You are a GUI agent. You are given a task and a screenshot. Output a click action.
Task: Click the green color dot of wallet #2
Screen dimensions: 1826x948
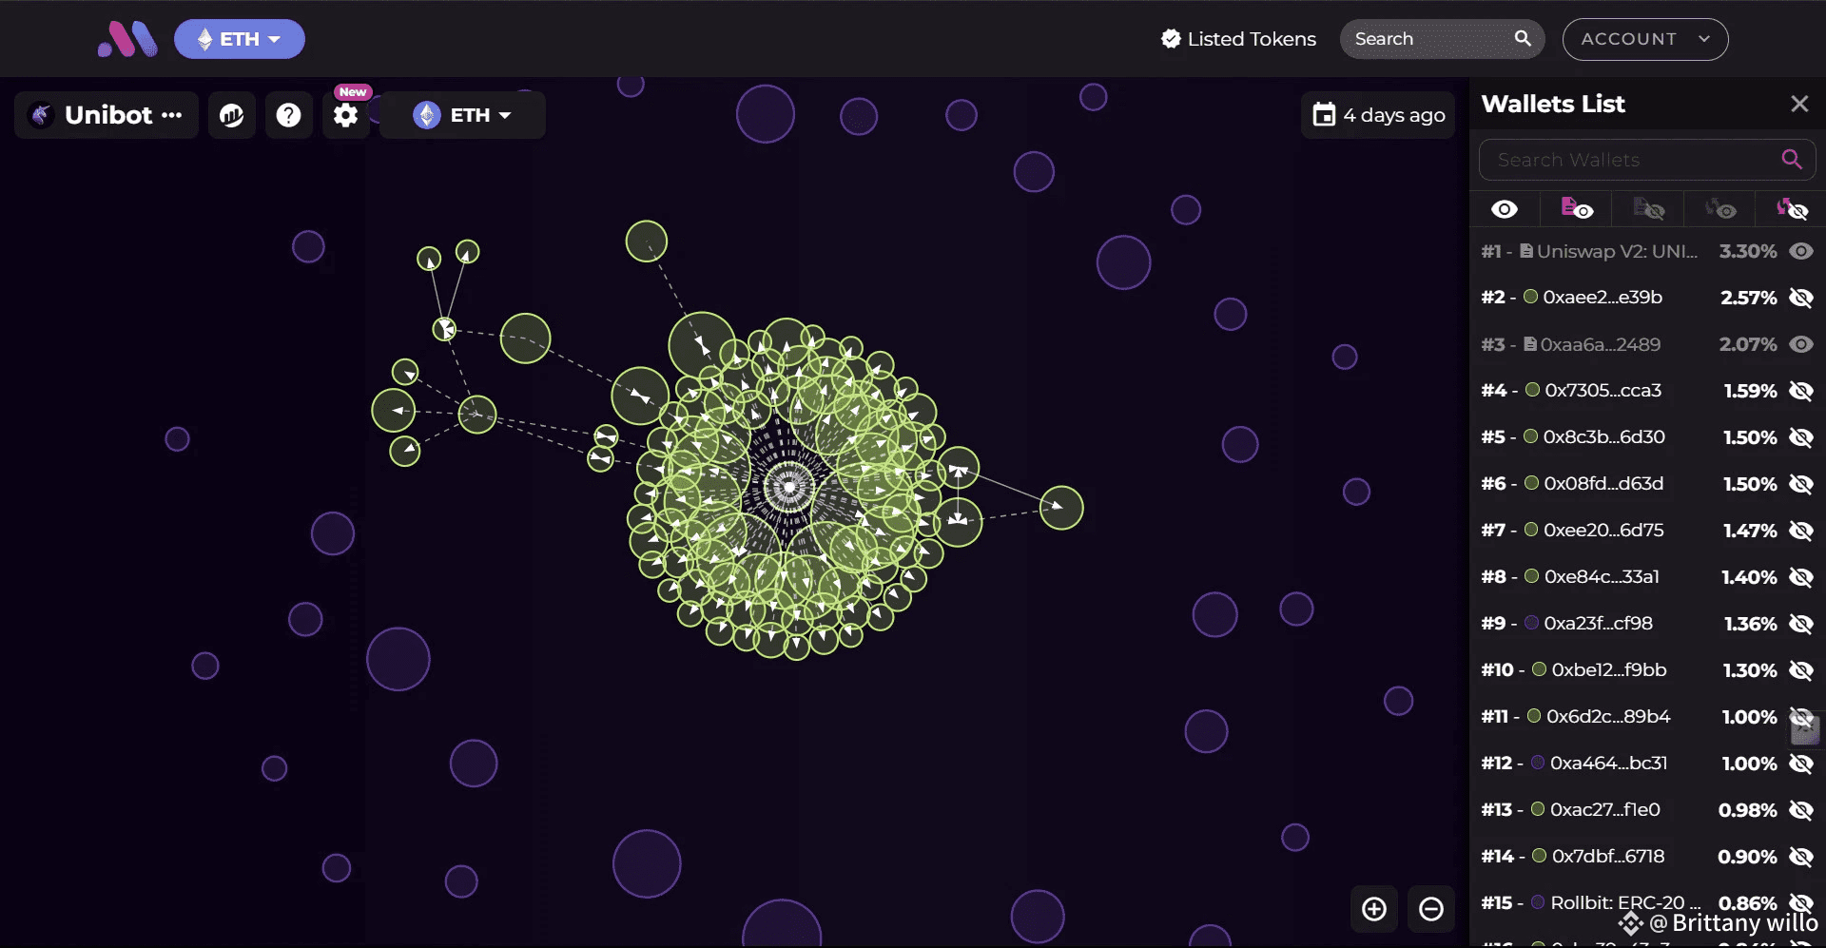(x=1531, y=297)
